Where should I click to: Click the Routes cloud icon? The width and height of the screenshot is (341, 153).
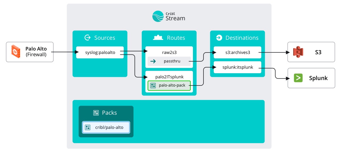[x=158, y=38]
